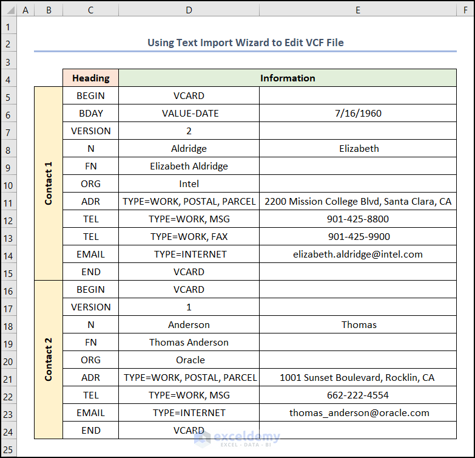Screen dimensions: 475x458
Task: Click the 'Contact 1' merged cell
Action: pos(49,183)
